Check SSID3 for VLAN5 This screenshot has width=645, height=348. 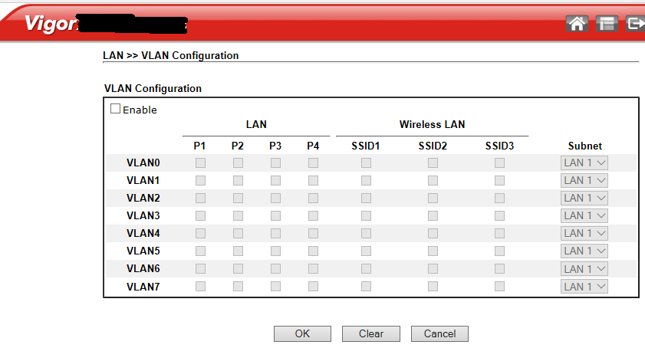tap(499, 251)
